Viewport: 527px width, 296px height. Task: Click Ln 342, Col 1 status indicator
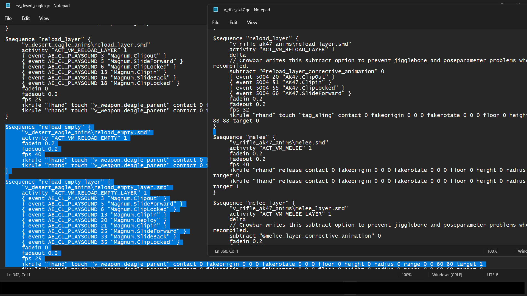[x=19, y=275]
